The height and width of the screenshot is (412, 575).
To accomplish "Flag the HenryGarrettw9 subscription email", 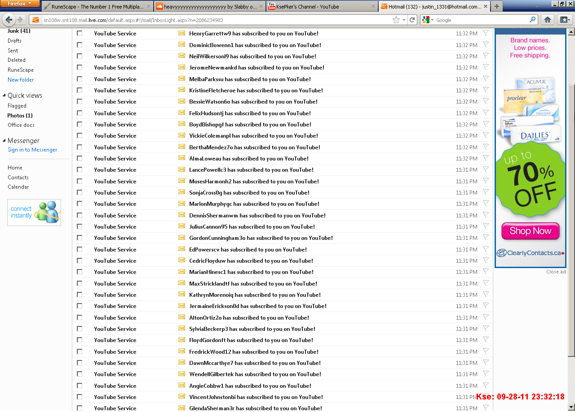I will click(486, 33).
